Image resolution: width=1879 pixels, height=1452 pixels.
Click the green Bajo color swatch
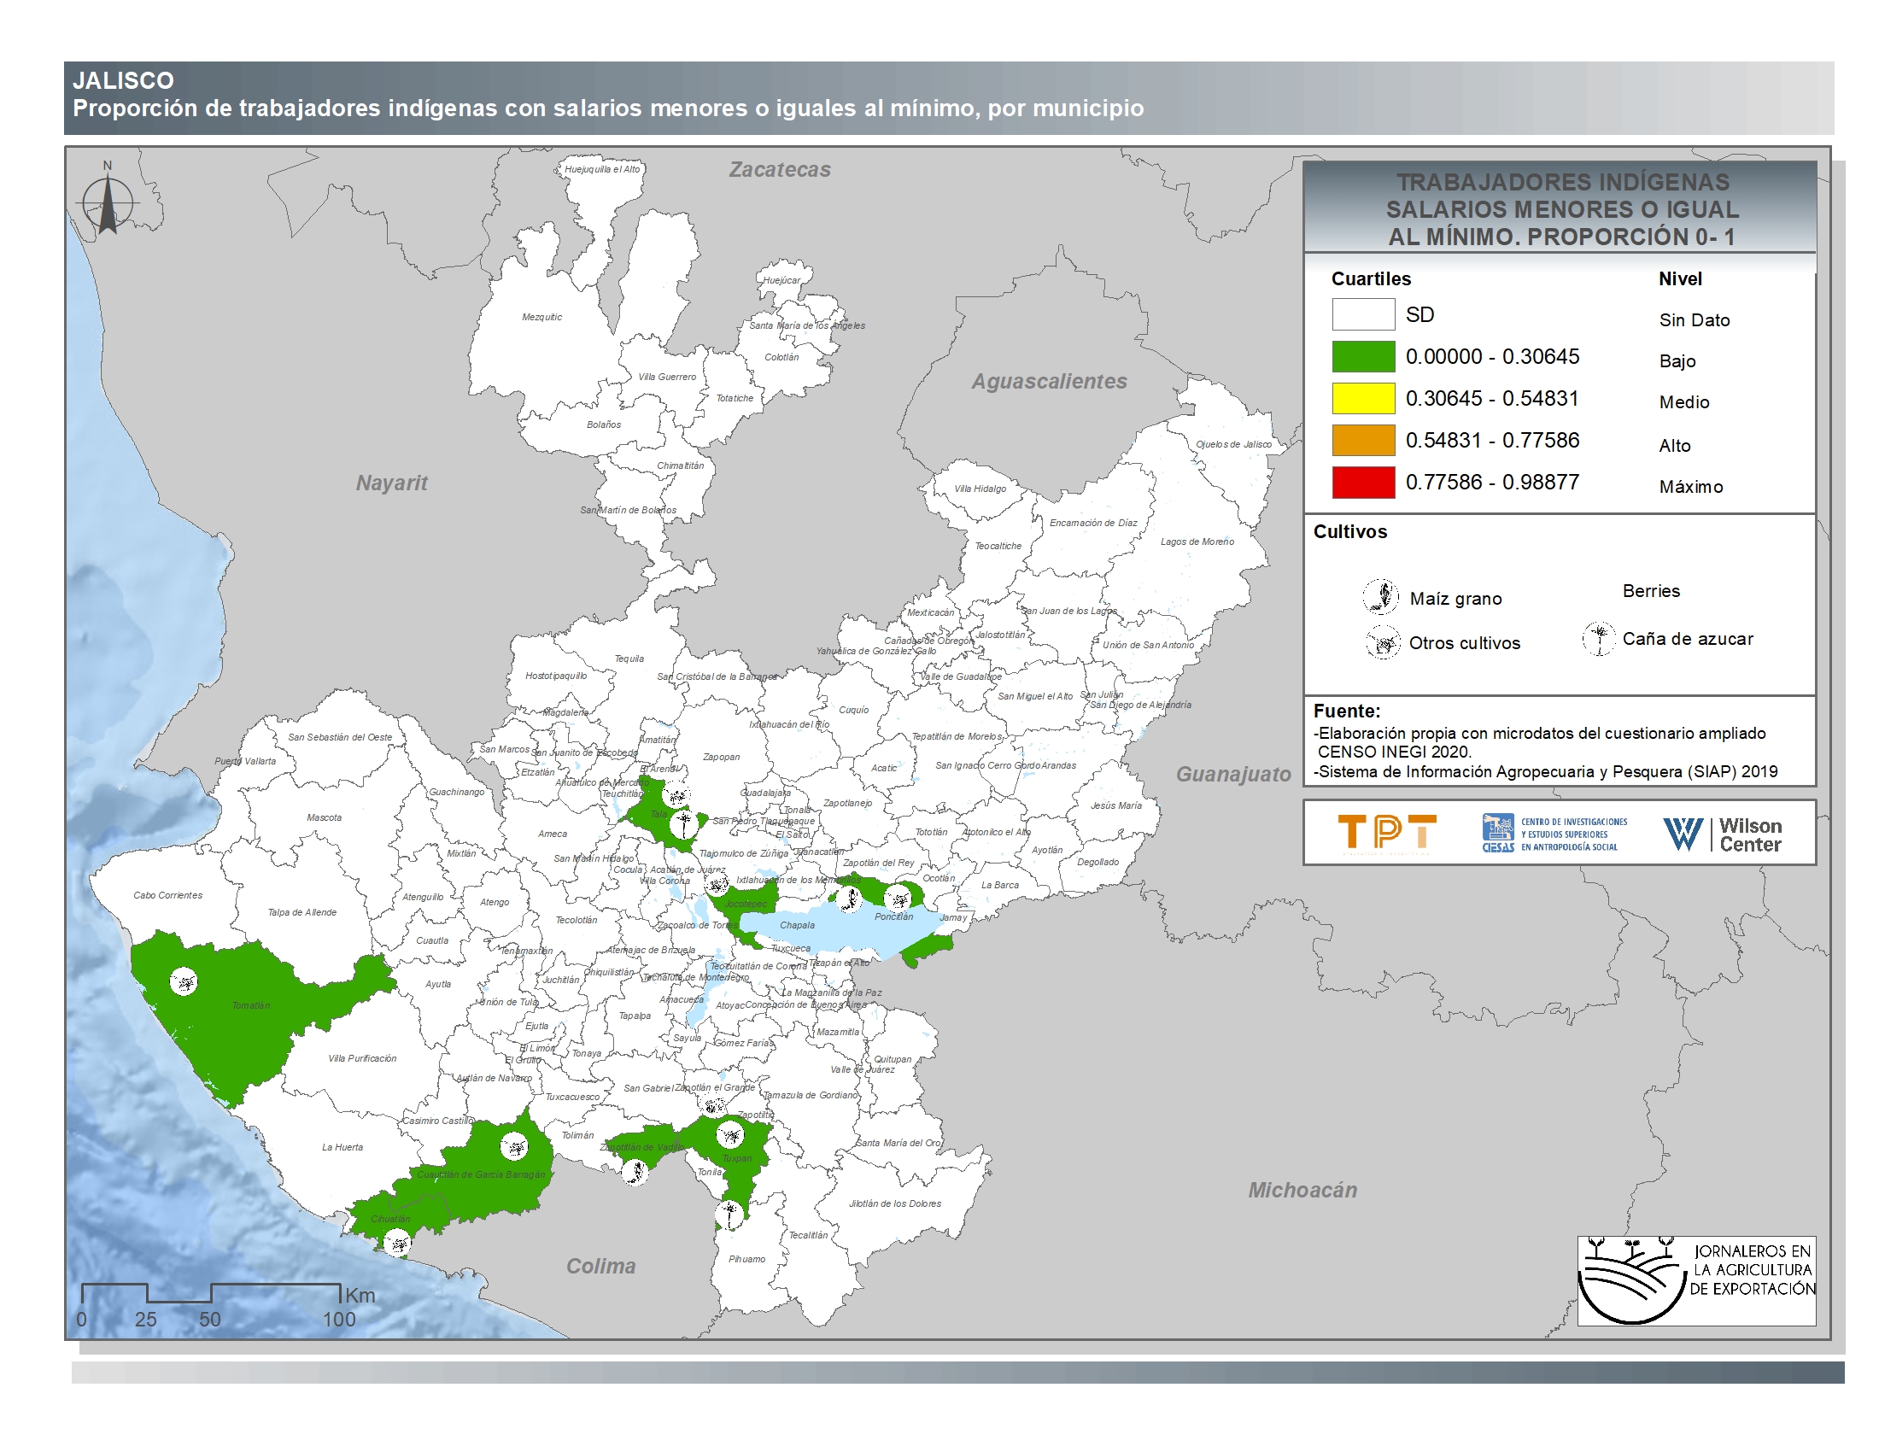[x=1363, y=356]
